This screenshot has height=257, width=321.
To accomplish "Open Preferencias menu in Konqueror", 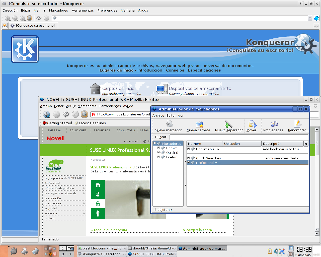I will point(107,10).
